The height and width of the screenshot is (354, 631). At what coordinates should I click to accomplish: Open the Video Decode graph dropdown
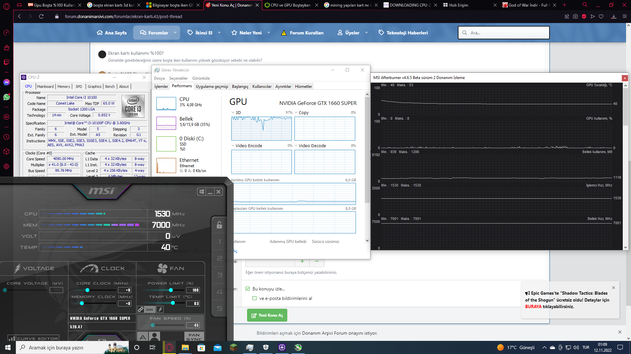pyautogui.click(x=296, y=146)
